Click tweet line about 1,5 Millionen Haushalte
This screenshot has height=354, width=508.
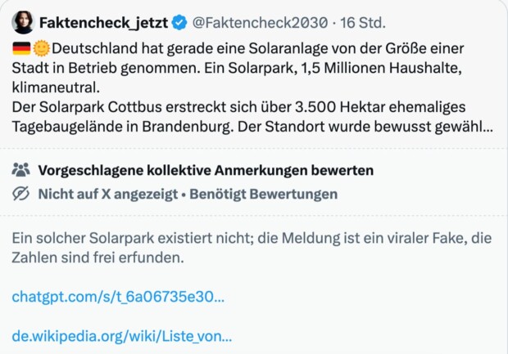point(381,68)
